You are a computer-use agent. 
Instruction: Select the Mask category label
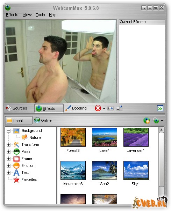[26, 152]
